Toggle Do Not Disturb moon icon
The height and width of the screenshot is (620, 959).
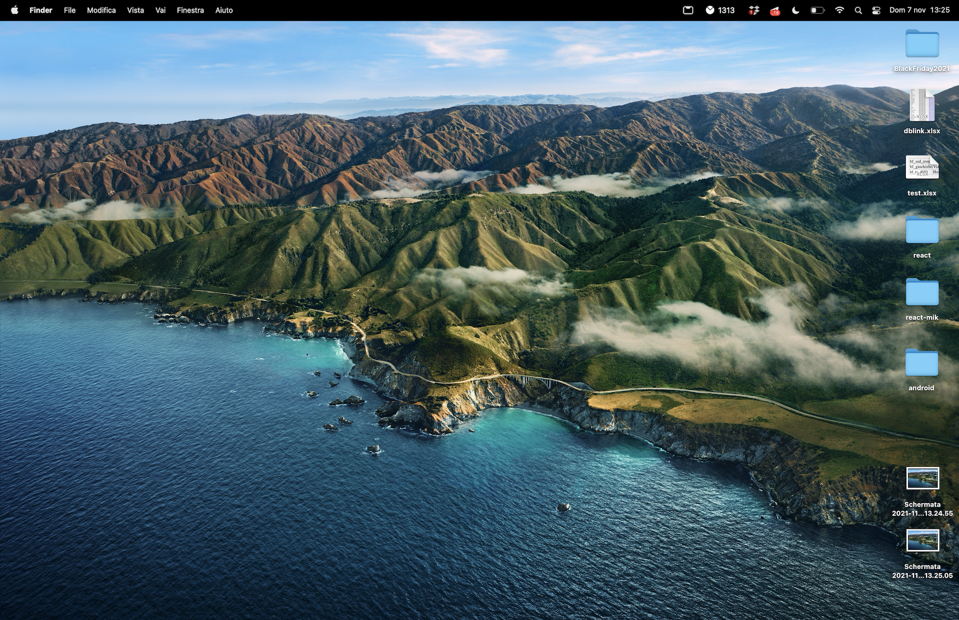796,10
